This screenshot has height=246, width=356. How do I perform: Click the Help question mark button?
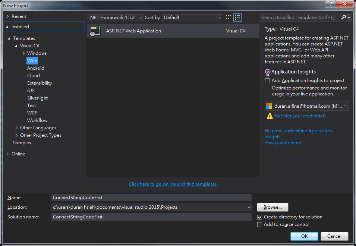pos(330,4)
